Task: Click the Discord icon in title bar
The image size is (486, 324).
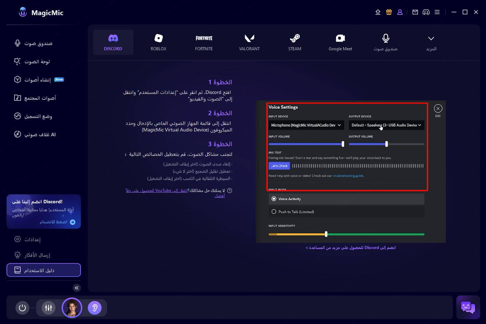Action: [426, 12]
